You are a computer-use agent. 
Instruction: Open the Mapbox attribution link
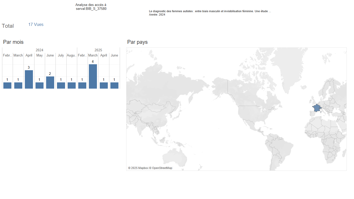[138, 168]
